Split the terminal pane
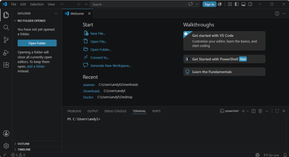289x157 pixels. pos(253,111)
